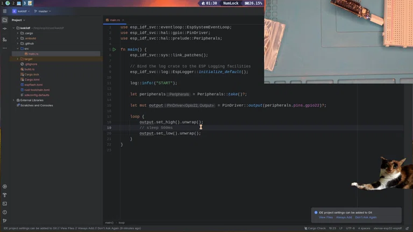
Task: Click Cargo Check status bar widget
Action: point(315,228)
